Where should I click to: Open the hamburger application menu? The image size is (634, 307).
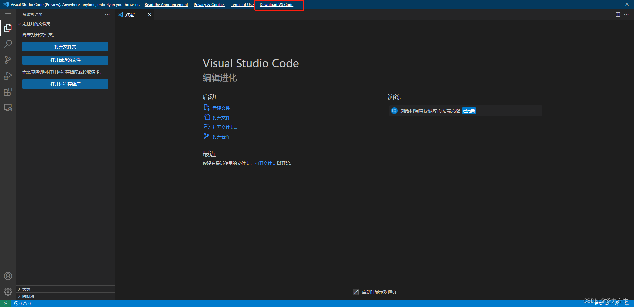pos(8,15)
